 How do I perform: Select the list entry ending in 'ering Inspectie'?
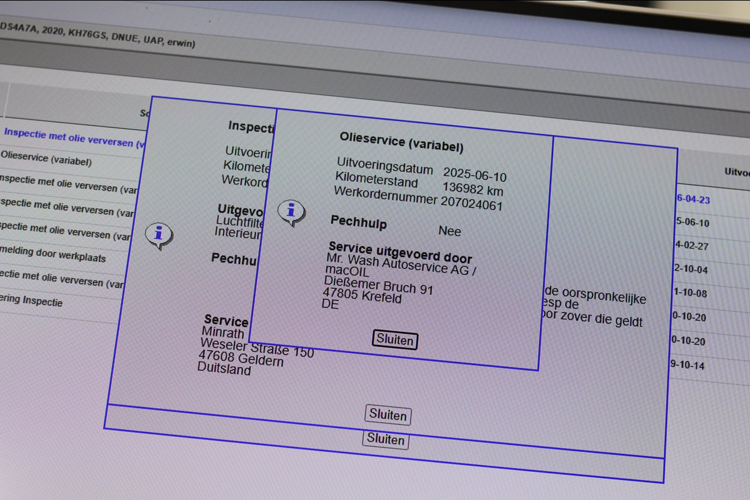click(x=31, y=301)
